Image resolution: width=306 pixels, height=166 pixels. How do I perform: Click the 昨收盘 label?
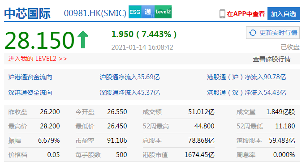coord(17,112)
